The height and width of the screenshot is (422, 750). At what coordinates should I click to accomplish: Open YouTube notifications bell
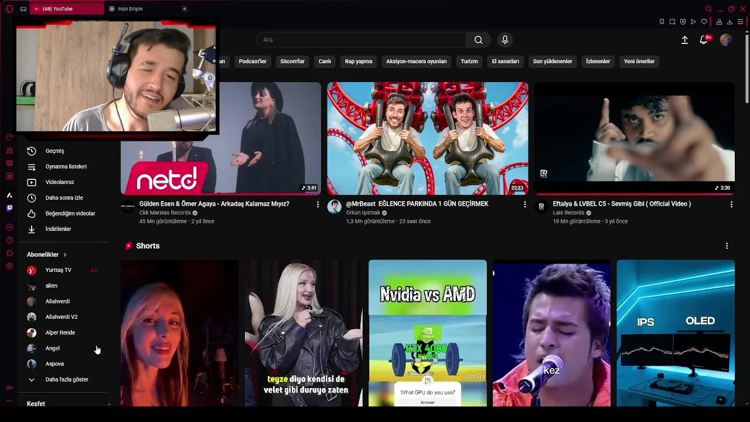coord(704,40)
